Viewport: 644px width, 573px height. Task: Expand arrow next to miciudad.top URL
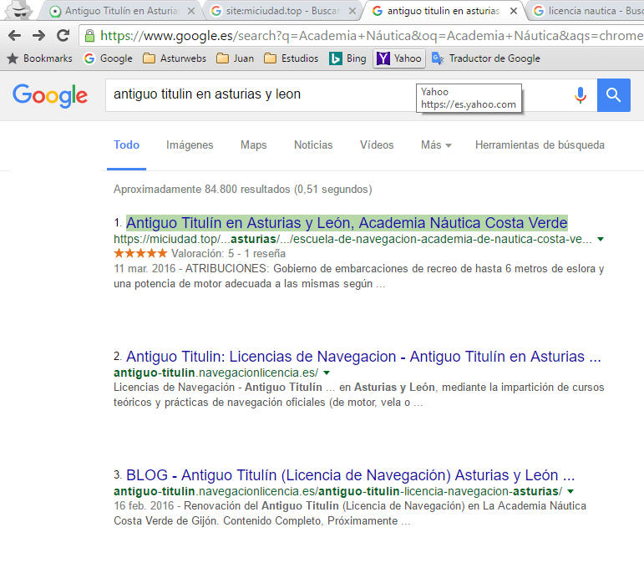coord(601,239)
